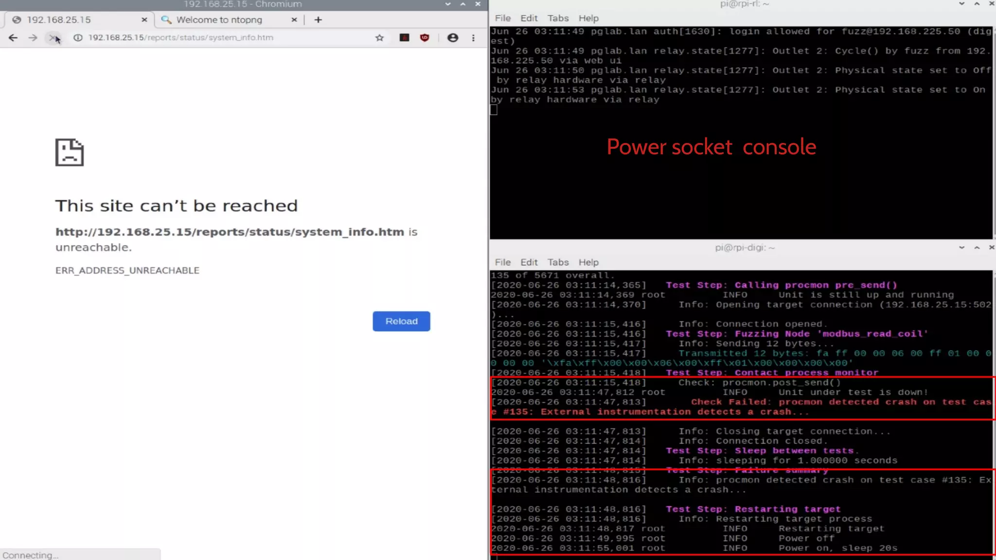The image size is (996, 560).
Task: Click the browser forward arrow
Action: click(33, 37)
